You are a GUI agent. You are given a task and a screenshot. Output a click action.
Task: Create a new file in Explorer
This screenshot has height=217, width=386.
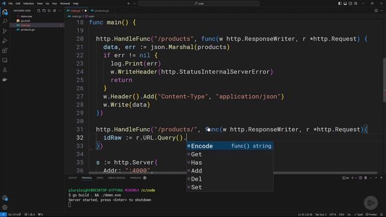(39, 11)
